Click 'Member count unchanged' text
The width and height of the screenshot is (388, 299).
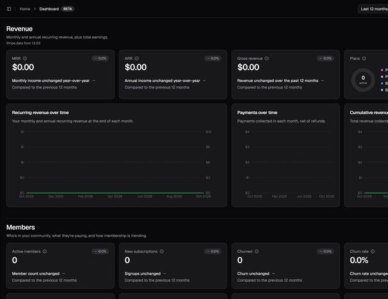[x=36, y=273]
